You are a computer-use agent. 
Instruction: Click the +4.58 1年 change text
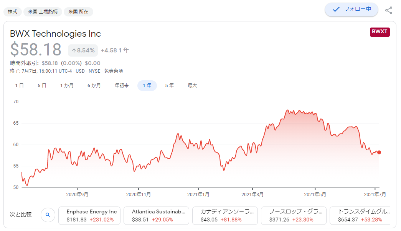click(115, 50)
